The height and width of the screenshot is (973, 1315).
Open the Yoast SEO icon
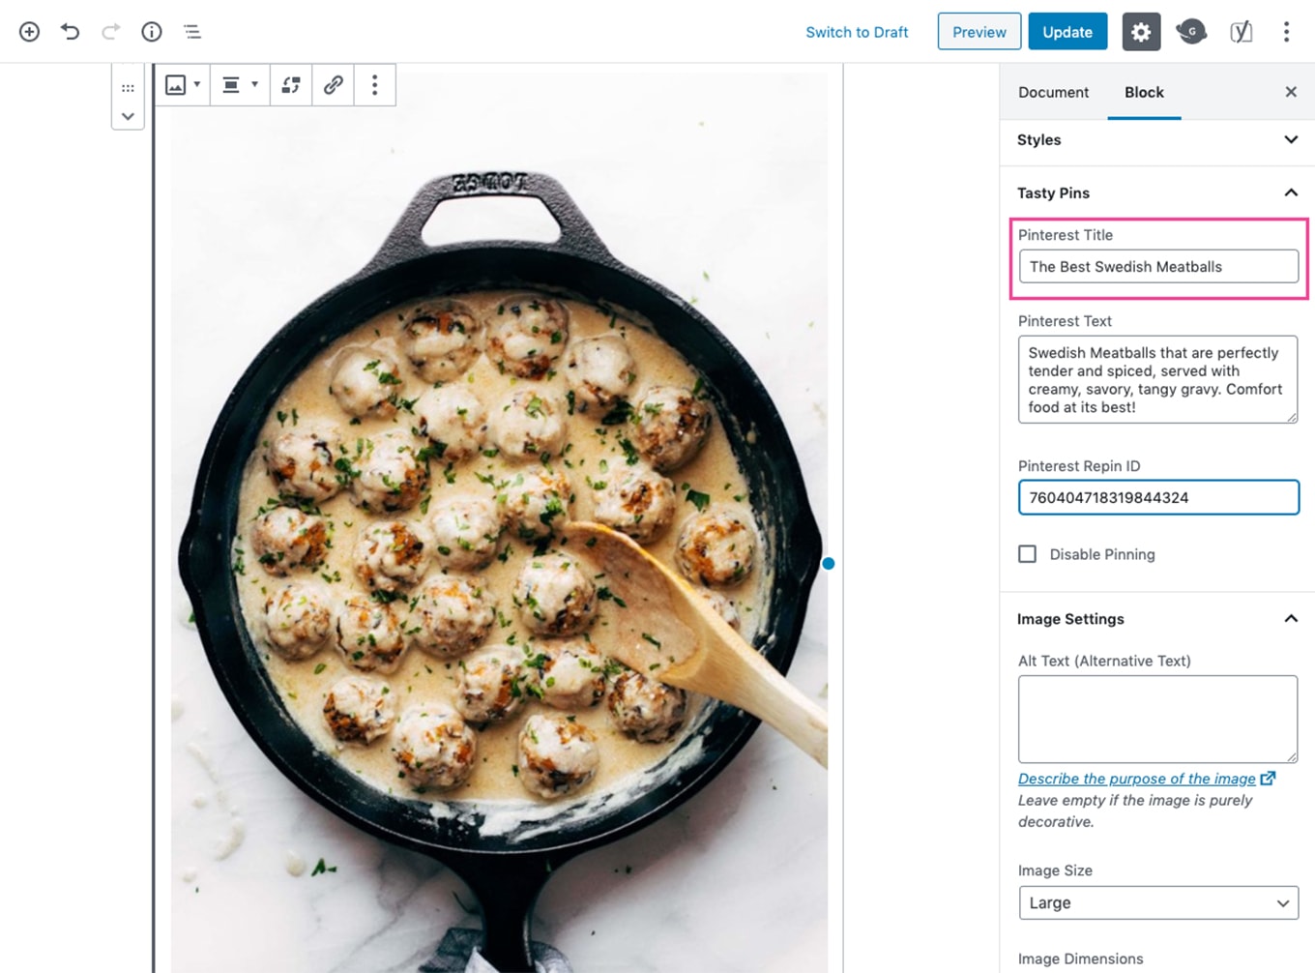(x=1242, y=31)
